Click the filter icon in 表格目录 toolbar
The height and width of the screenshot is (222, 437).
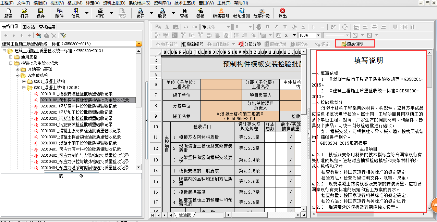pos(63,36)
